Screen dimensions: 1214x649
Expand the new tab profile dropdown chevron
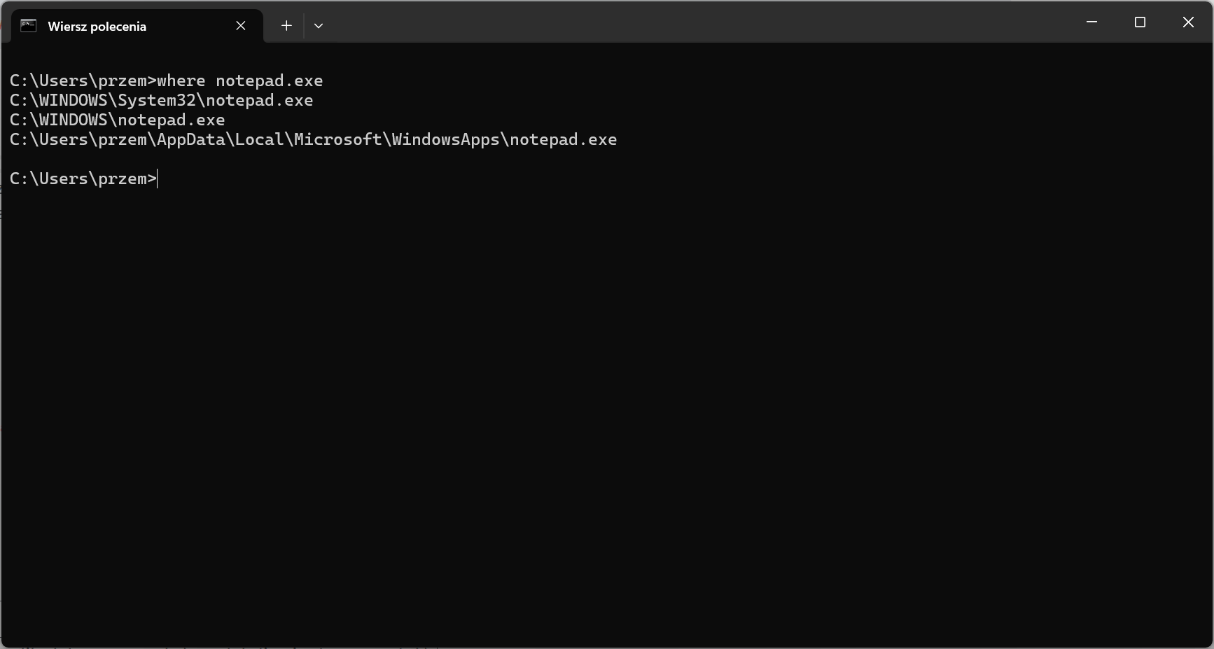click(x=319, y=26)
